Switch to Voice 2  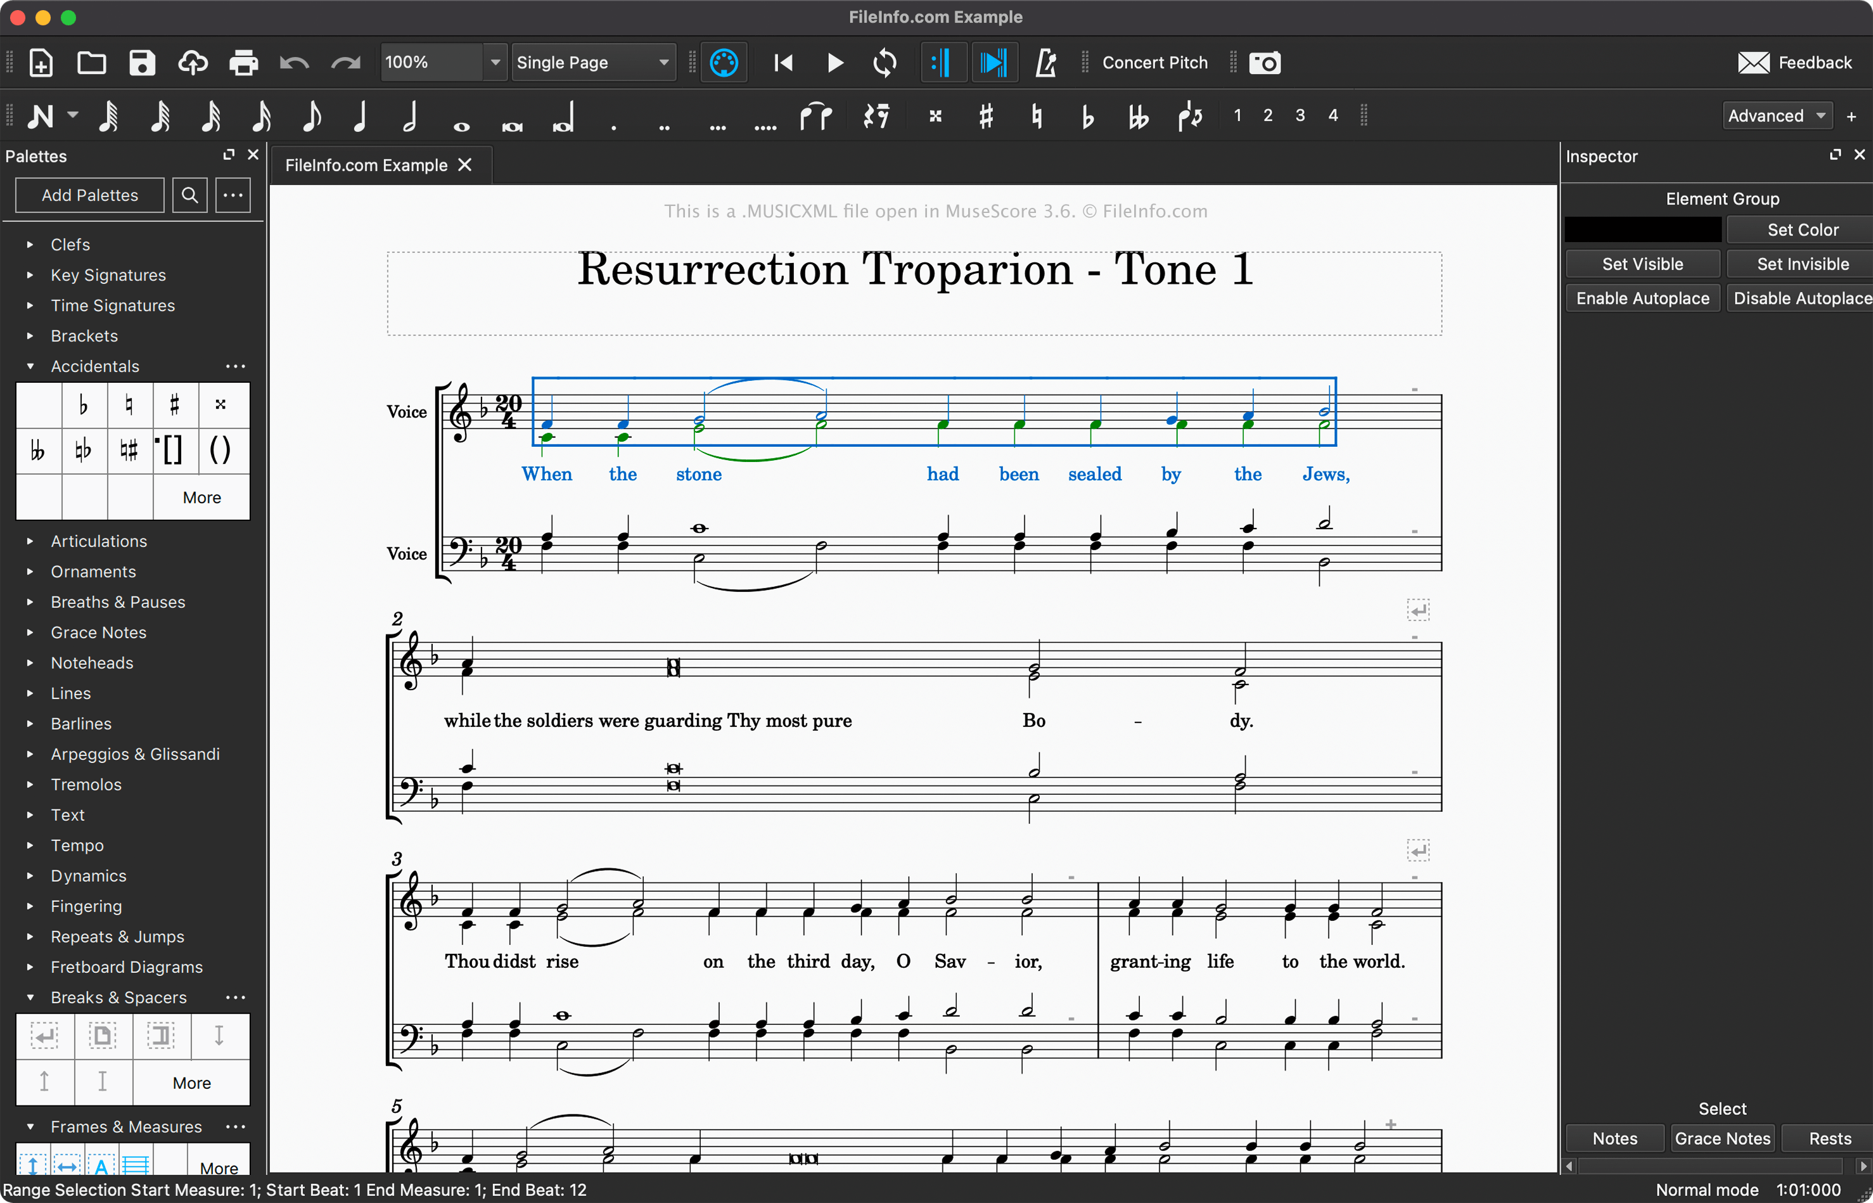pos(1267,115)
